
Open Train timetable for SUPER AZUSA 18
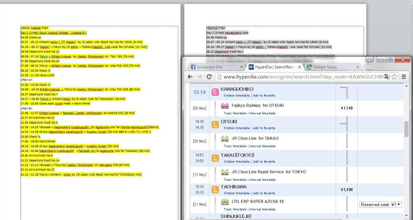click(235, 209)
